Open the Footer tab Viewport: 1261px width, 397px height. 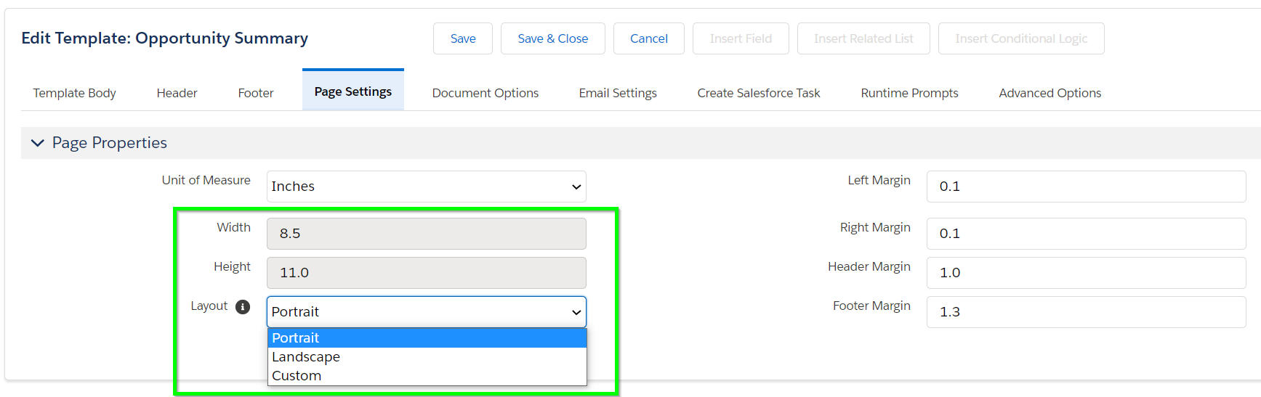point(256,93)
